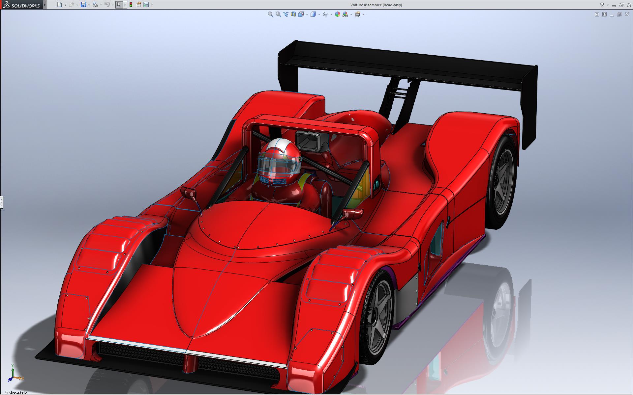Screen dimensions: 633x395
Task: Expand the SolidWorks menu flyout arrow
Action: (x=45, y=5)
